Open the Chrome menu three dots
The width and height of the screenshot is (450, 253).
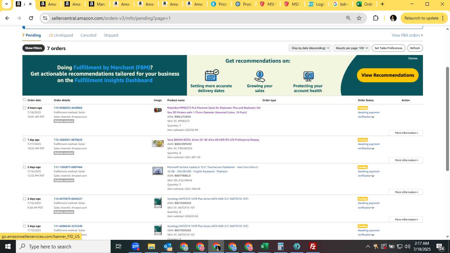(443, 18)
